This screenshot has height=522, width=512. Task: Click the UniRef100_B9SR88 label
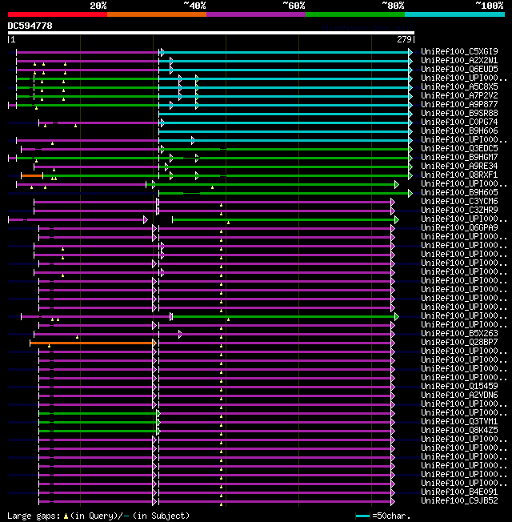point(459,113)
